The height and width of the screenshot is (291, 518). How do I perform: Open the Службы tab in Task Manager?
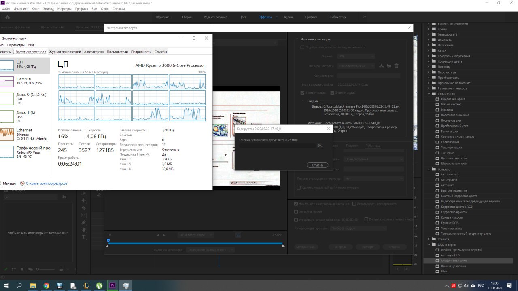click(x=161, y=52)
